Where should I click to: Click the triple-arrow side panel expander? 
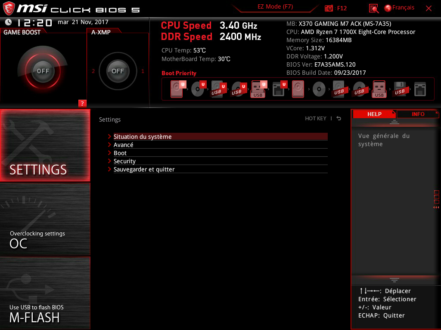(436, 208)
